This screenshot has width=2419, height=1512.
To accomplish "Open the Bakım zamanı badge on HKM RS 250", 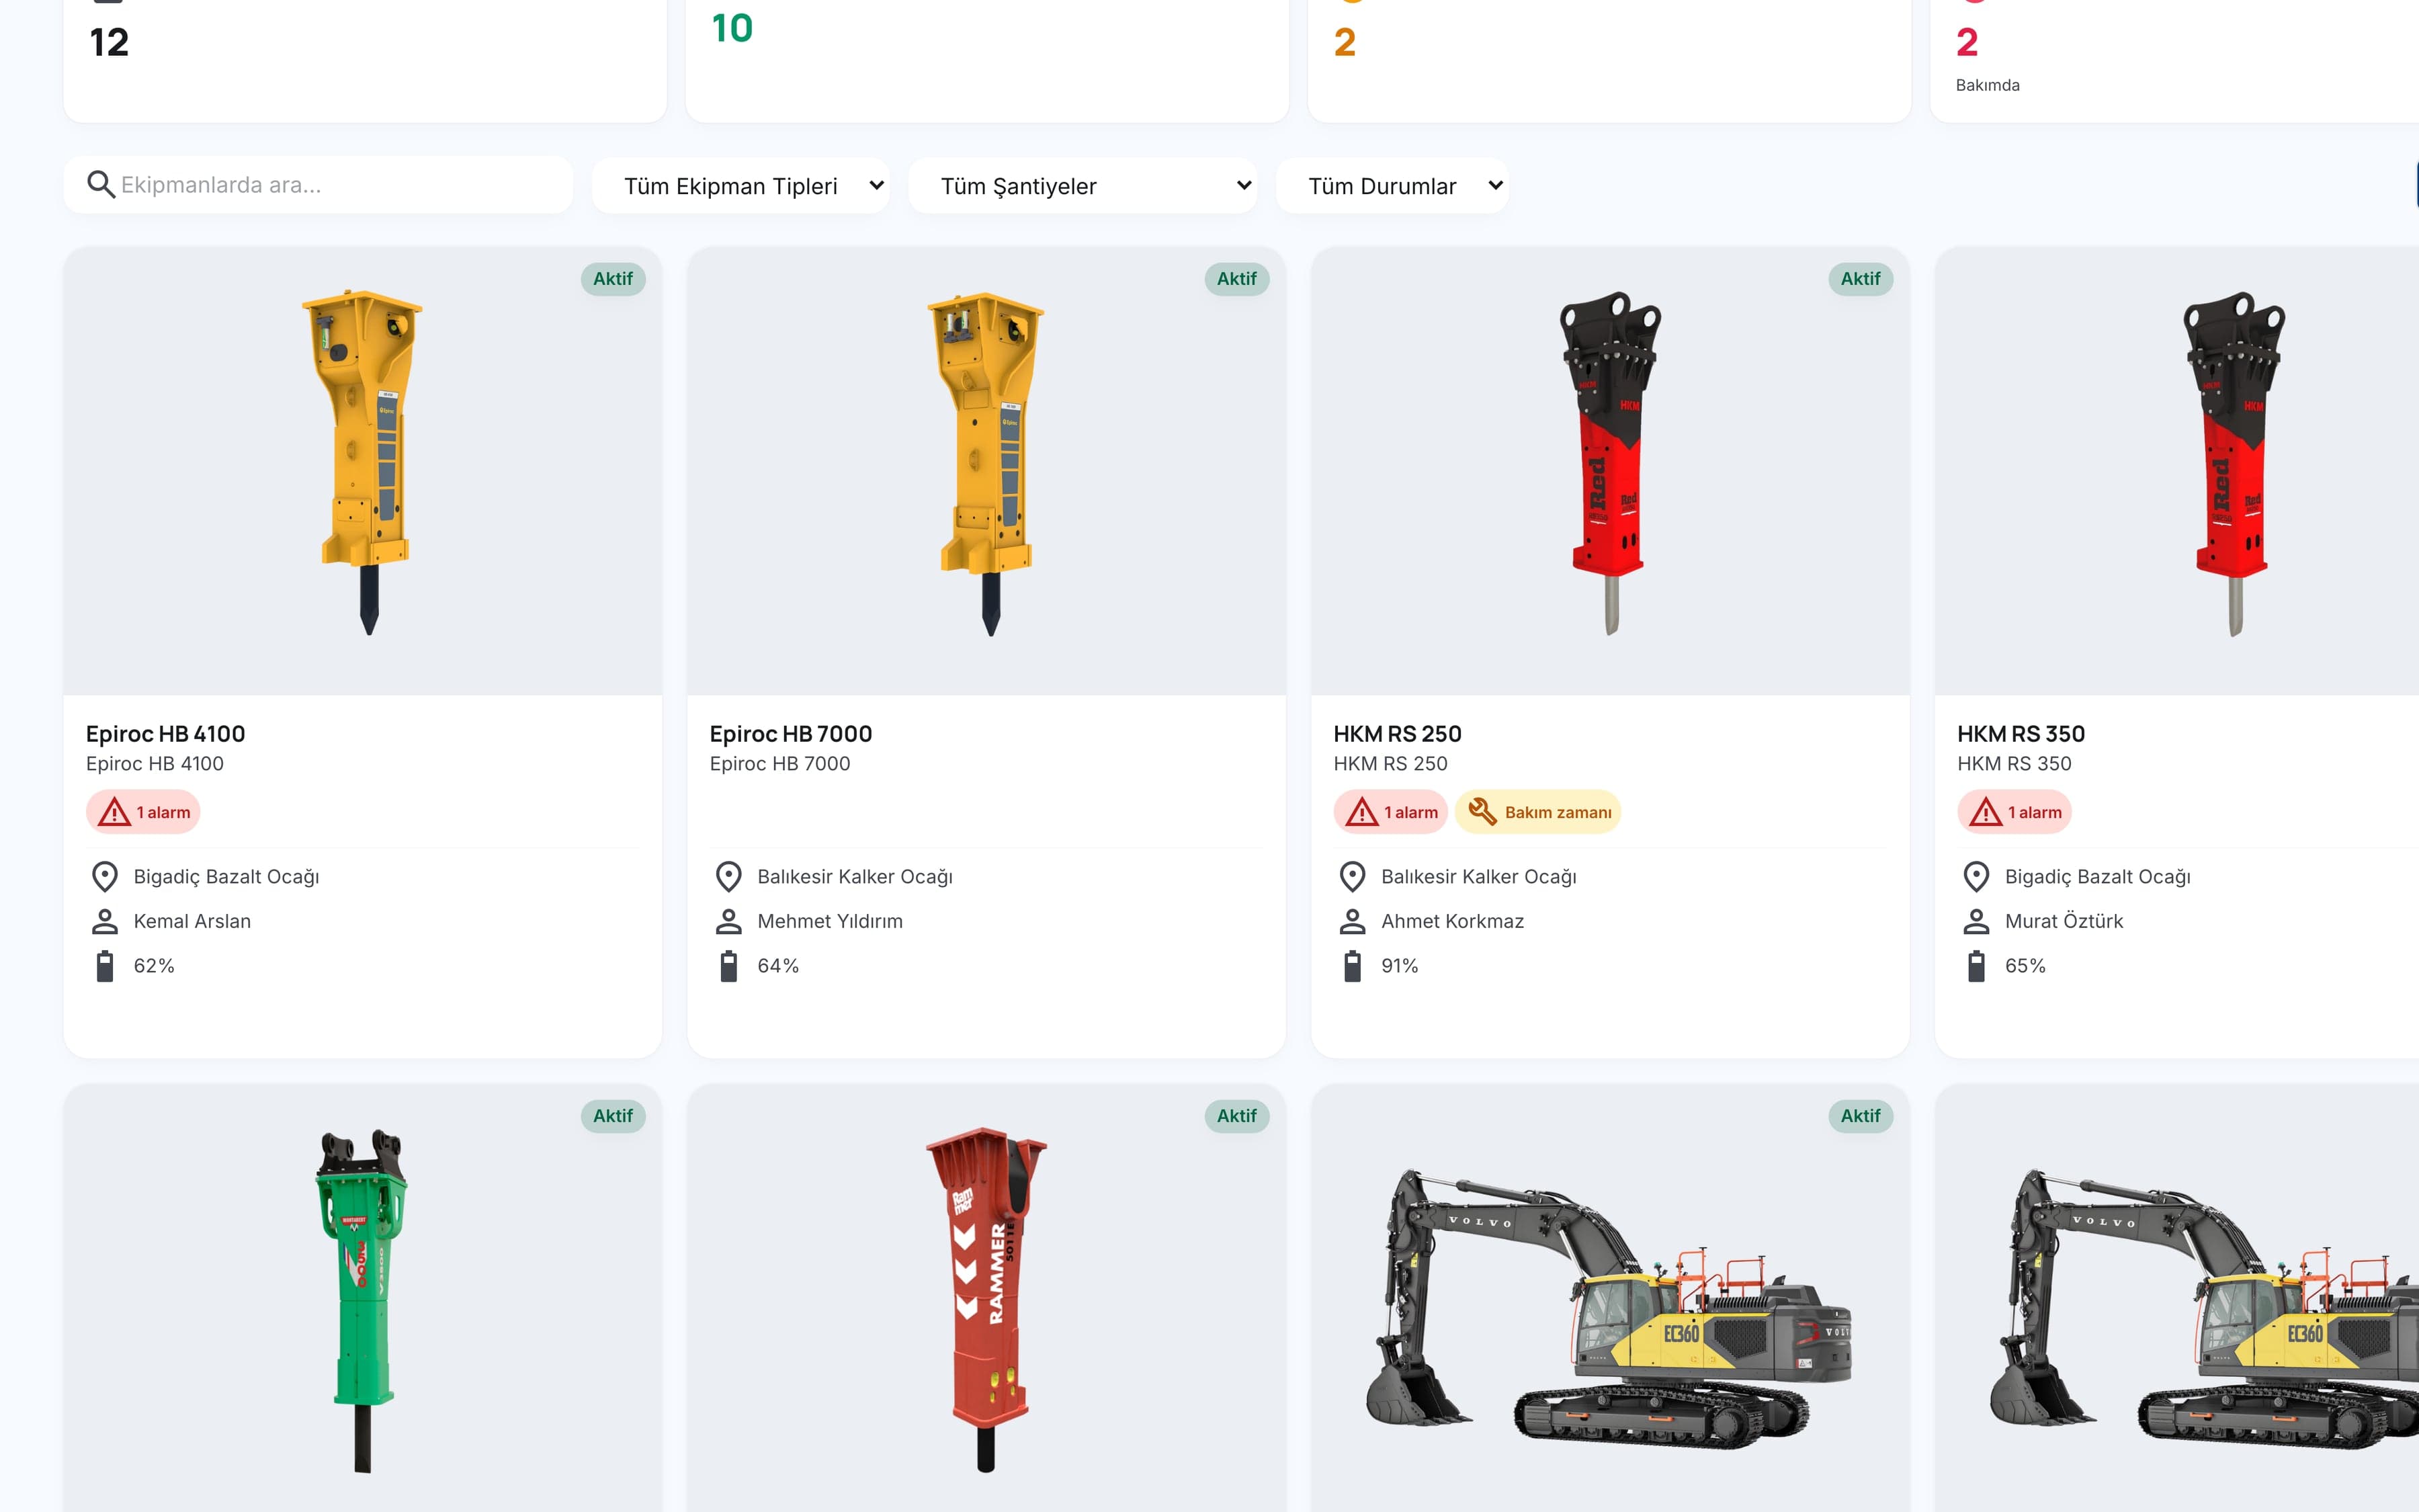I will pos(1537,812).
